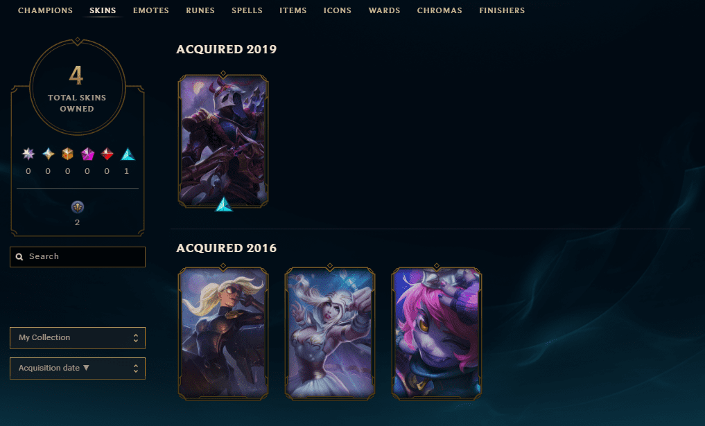The width and height of the screenshot is (705, 426).
Task: Select the orange hexagon gem icon
Action: 67,154
